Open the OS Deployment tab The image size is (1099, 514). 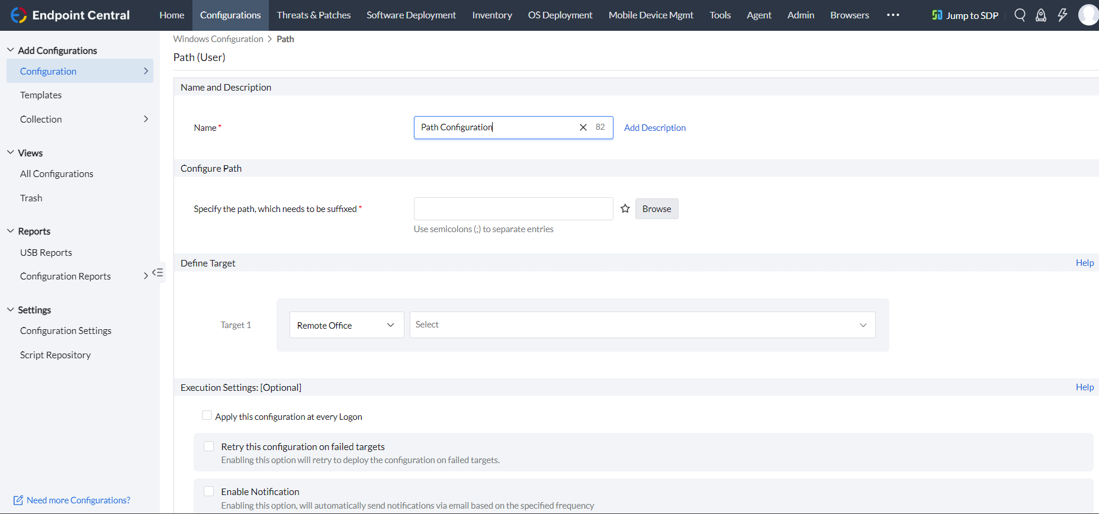560,15
